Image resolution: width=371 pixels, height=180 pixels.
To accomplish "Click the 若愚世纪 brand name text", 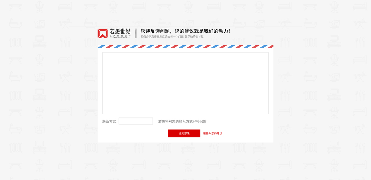I will (120, 31).
